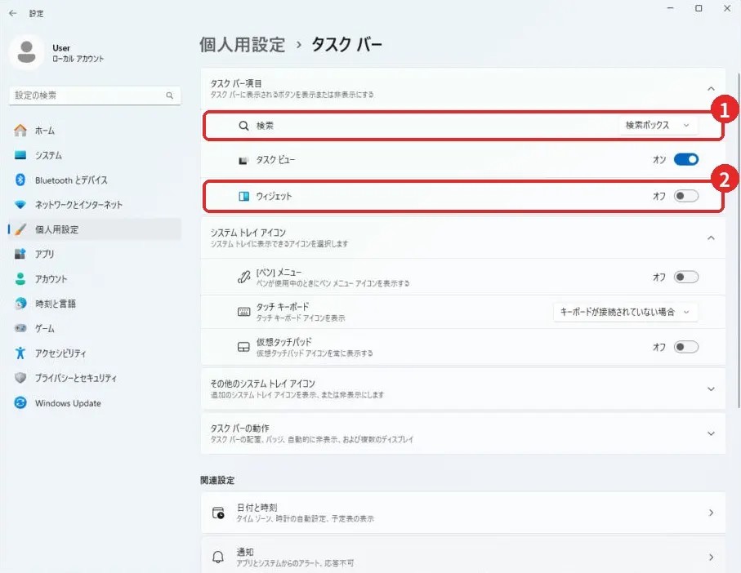The width and height of the screenshot is (741, 573).
Task: Click the プライバシー shield icon
Action: [20, 378]
